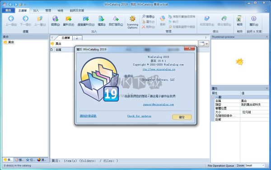
Task: Click the Back arrow icon in ribbon
Action: point(11,18)
